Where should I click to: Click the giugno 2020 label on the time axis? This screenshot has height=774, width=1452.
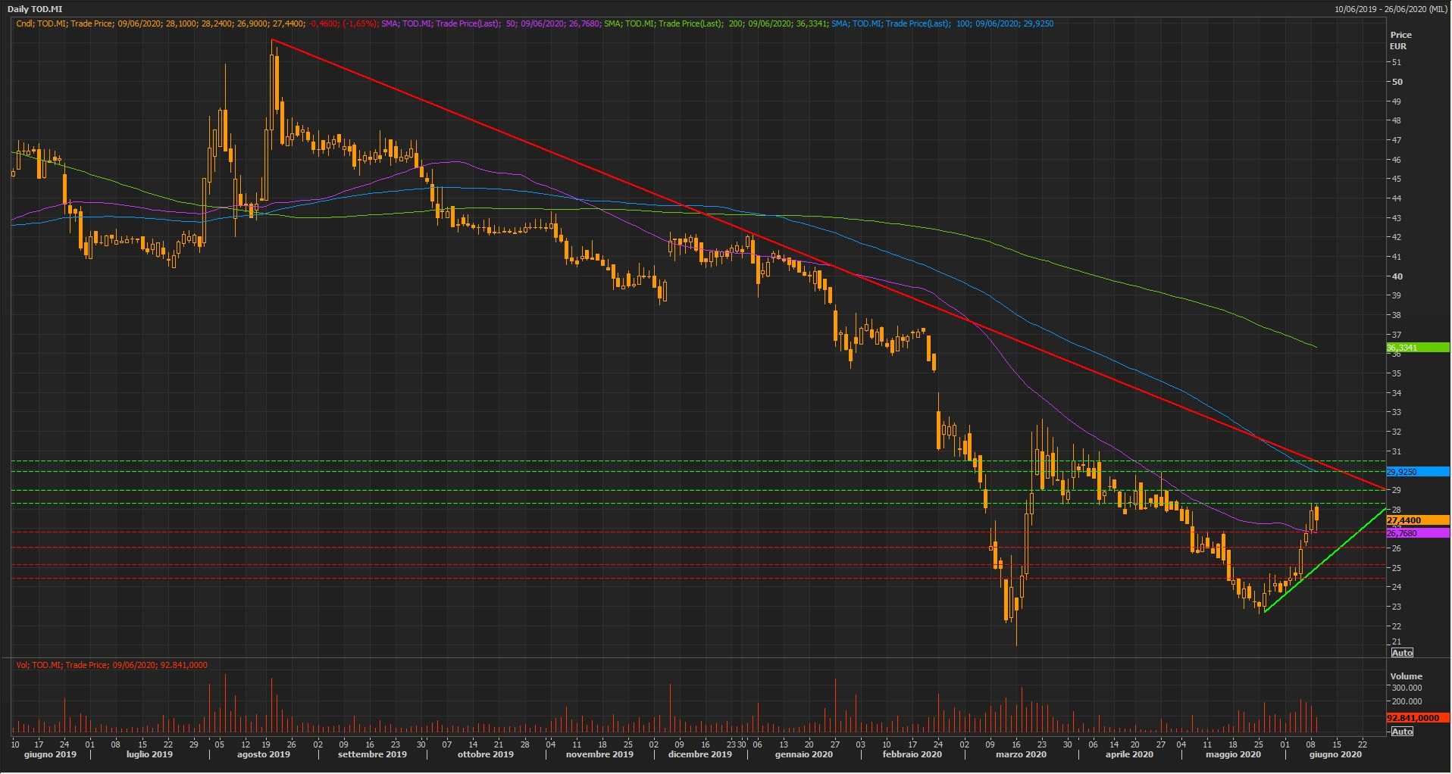tap(1335, 754)
